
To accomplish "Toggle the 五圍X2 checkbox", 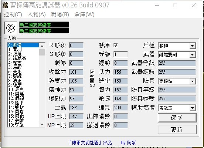I will tap(92, 72).
